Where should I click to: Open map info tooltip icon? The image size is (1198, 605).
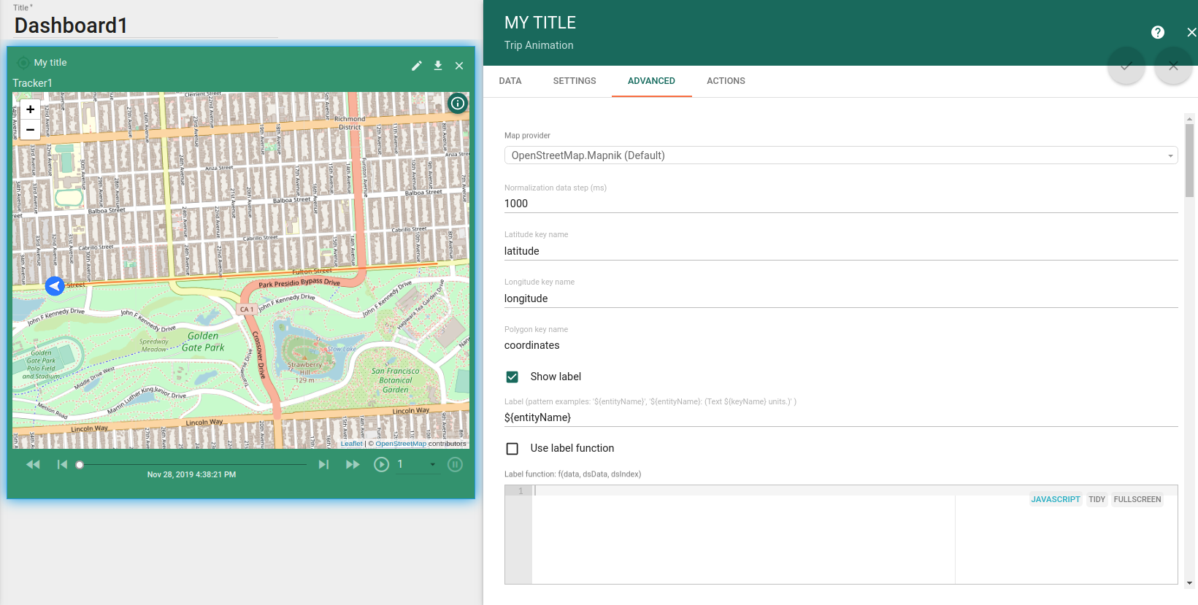pos(458,104)
